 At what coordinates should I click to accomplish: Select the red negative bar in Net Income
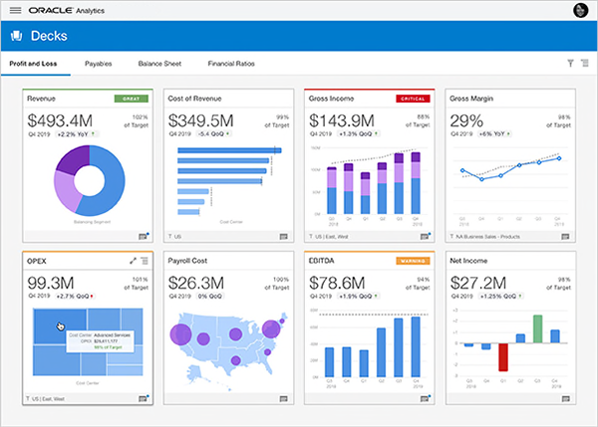(503, 357)
